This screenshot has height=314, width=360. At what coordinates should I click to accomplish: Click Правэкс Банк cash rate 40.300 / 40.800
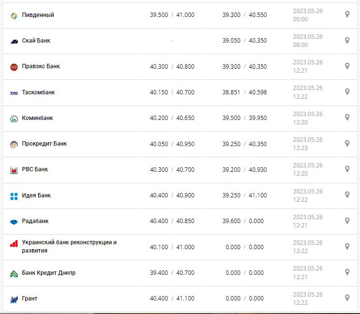pyautogui.click(x=172, y=66)
